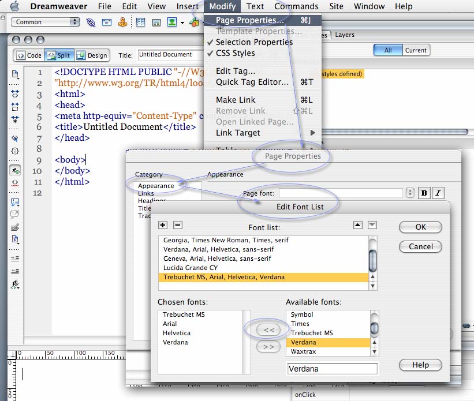Outdent the selected code

(x=15, y=271)
